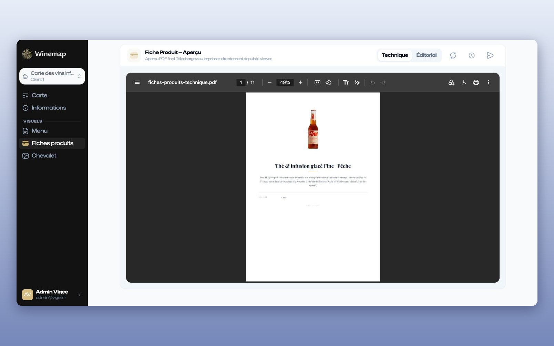Image resolution: width=554 pixels, height=346 pixels.
Task: Click the Fiche Produit header card icon
Action: (134, 55)
